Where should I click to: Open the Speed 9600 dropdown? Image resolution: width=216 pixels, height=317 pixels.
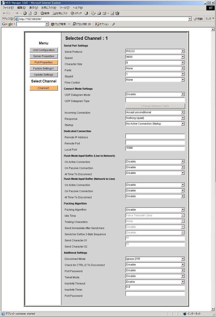point(155,57)
